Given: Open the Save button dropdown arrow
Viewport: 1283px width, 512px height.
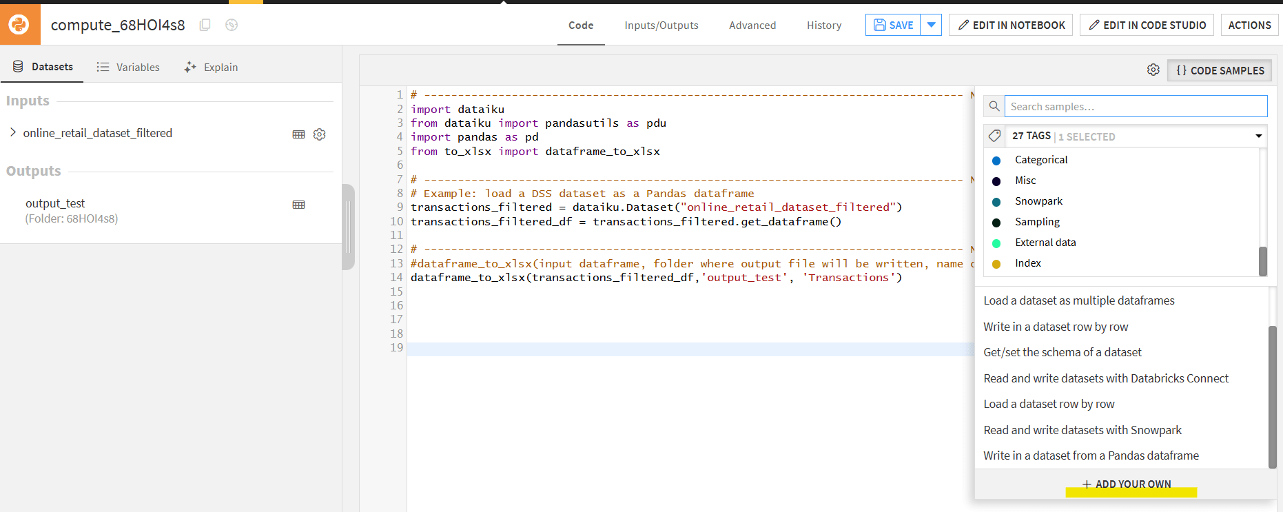Looking at the screenshot, I should point(931,25).
